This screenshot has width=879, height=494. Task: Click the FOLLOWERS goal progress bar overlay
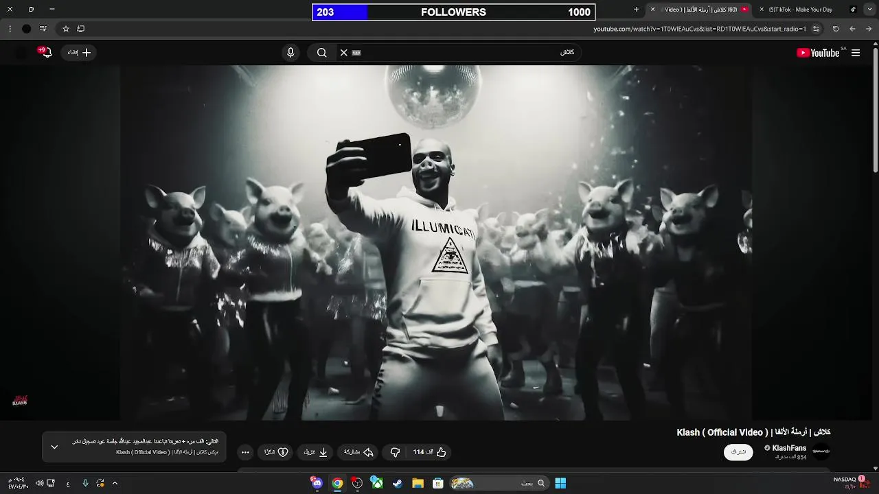(454, 12)
